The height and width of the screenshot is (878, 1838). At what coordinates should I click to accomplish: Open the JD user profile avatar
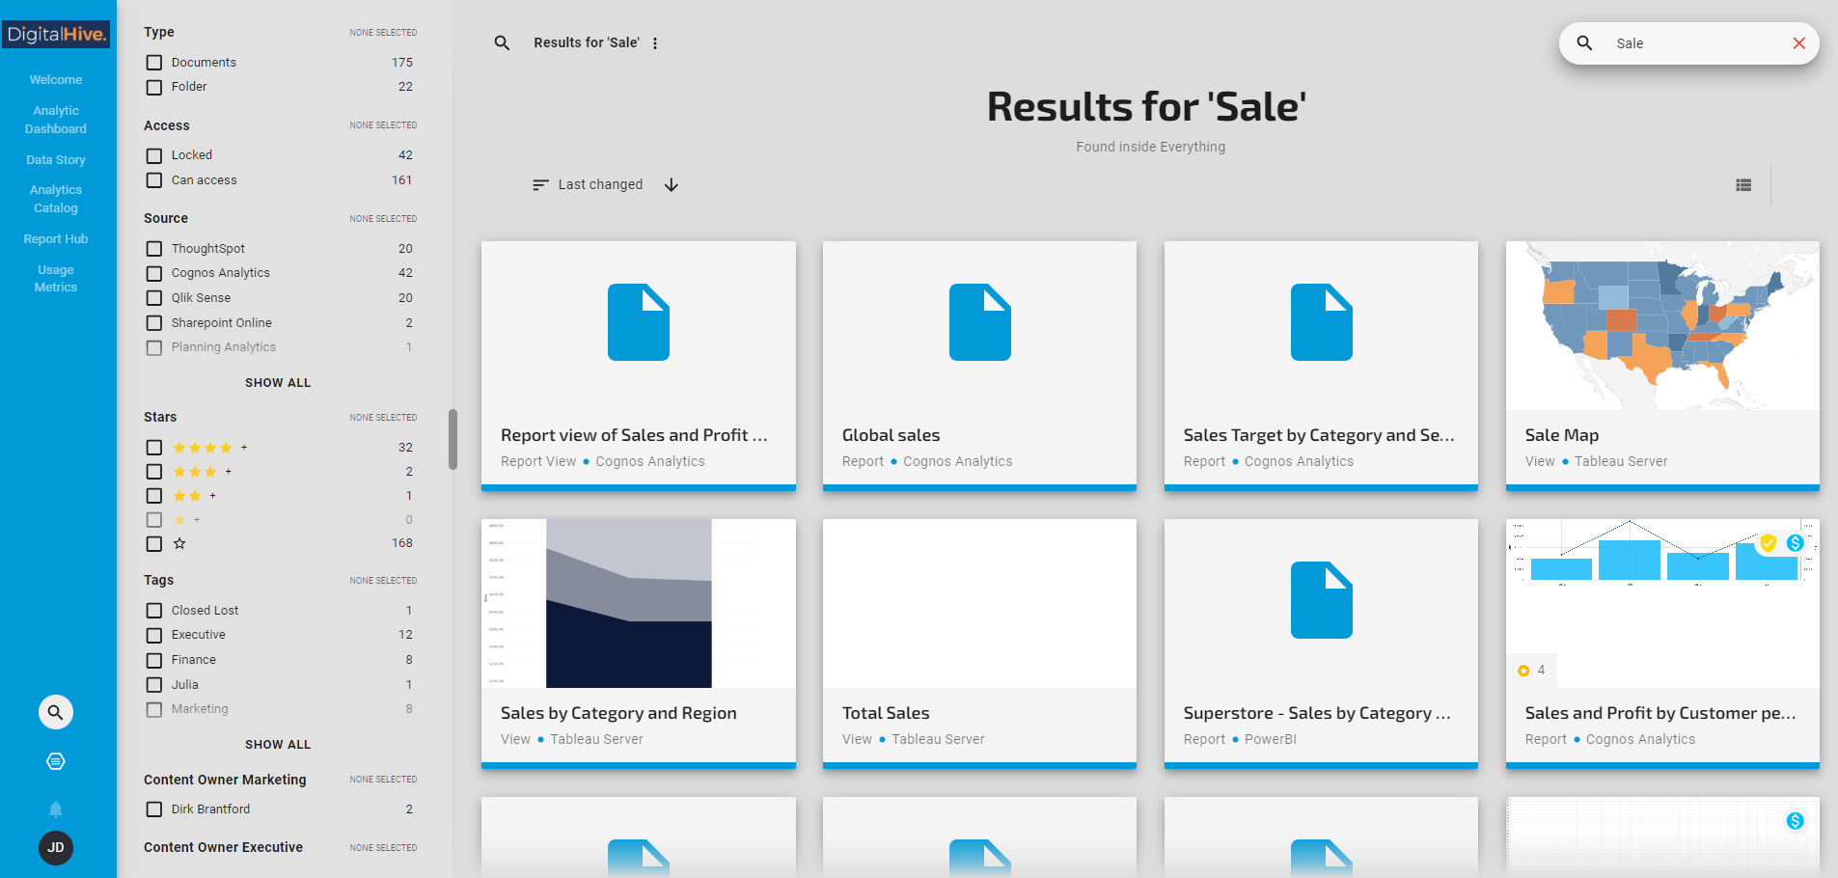(56, 847)
